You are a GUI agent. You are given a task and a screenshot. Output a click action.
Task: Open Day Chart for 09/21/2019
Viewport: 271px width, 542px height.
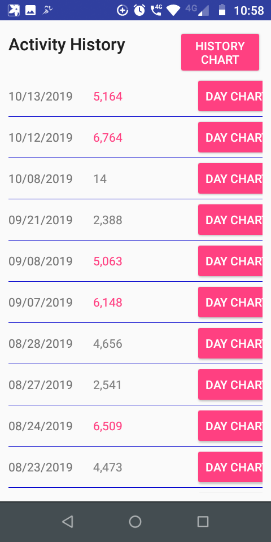[x=230, y=220]
